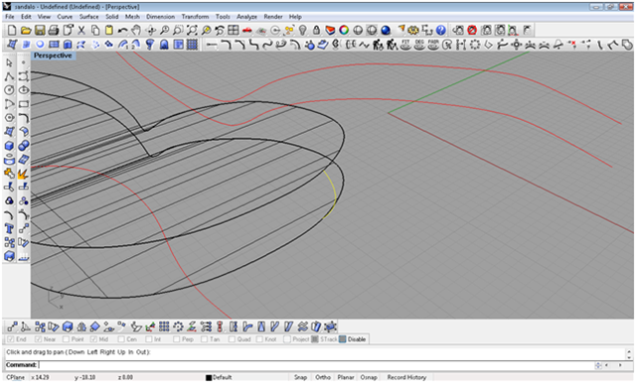This screenshot has width=636, height=383.
Task: Enable the Tan osnap checkbox
Action: pos(204,339)
